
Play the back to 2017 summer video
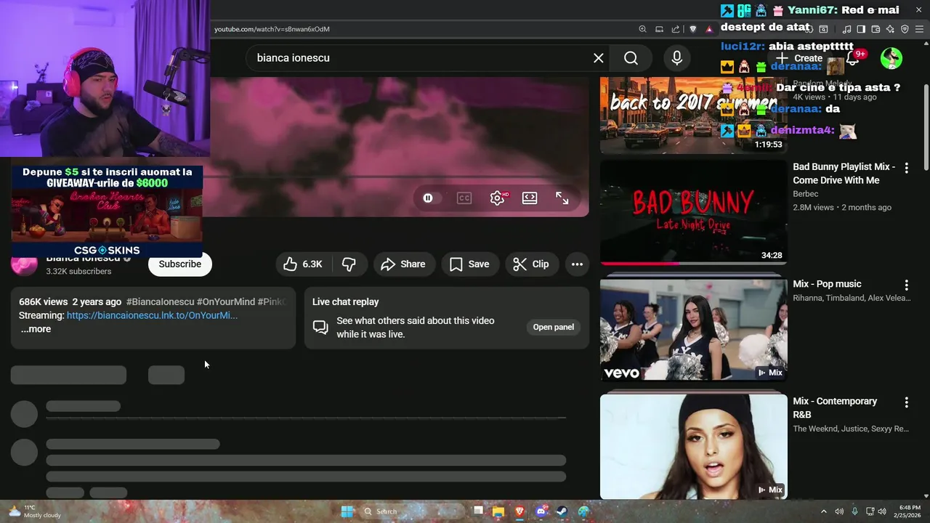[693, 115]
